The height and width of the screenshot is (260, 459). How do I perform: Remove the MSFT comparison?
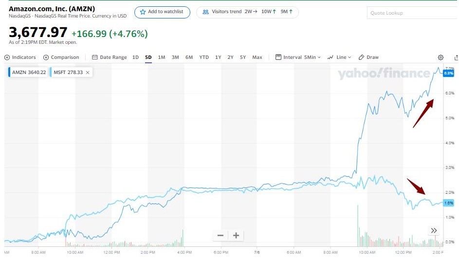pos(88,73)
